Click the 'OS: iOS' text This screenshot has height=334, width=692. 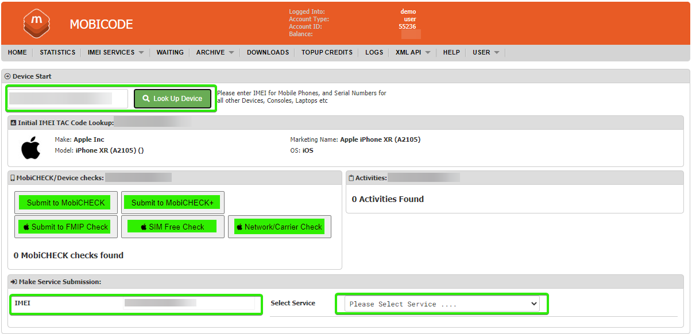coord(302,150)
